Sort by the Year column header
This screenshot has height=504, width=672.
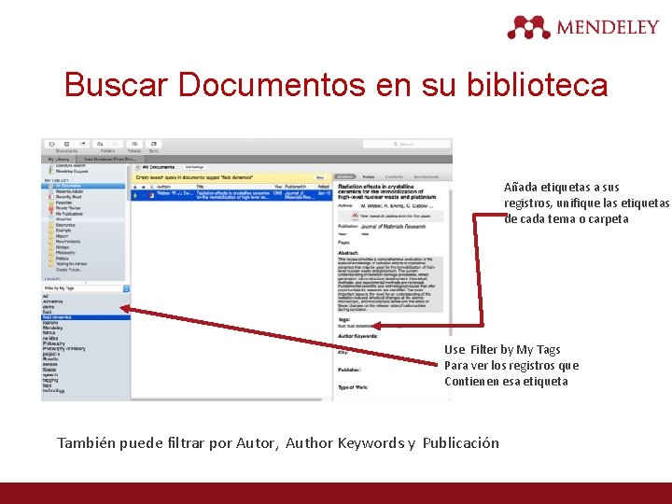(x=278, y=187)
